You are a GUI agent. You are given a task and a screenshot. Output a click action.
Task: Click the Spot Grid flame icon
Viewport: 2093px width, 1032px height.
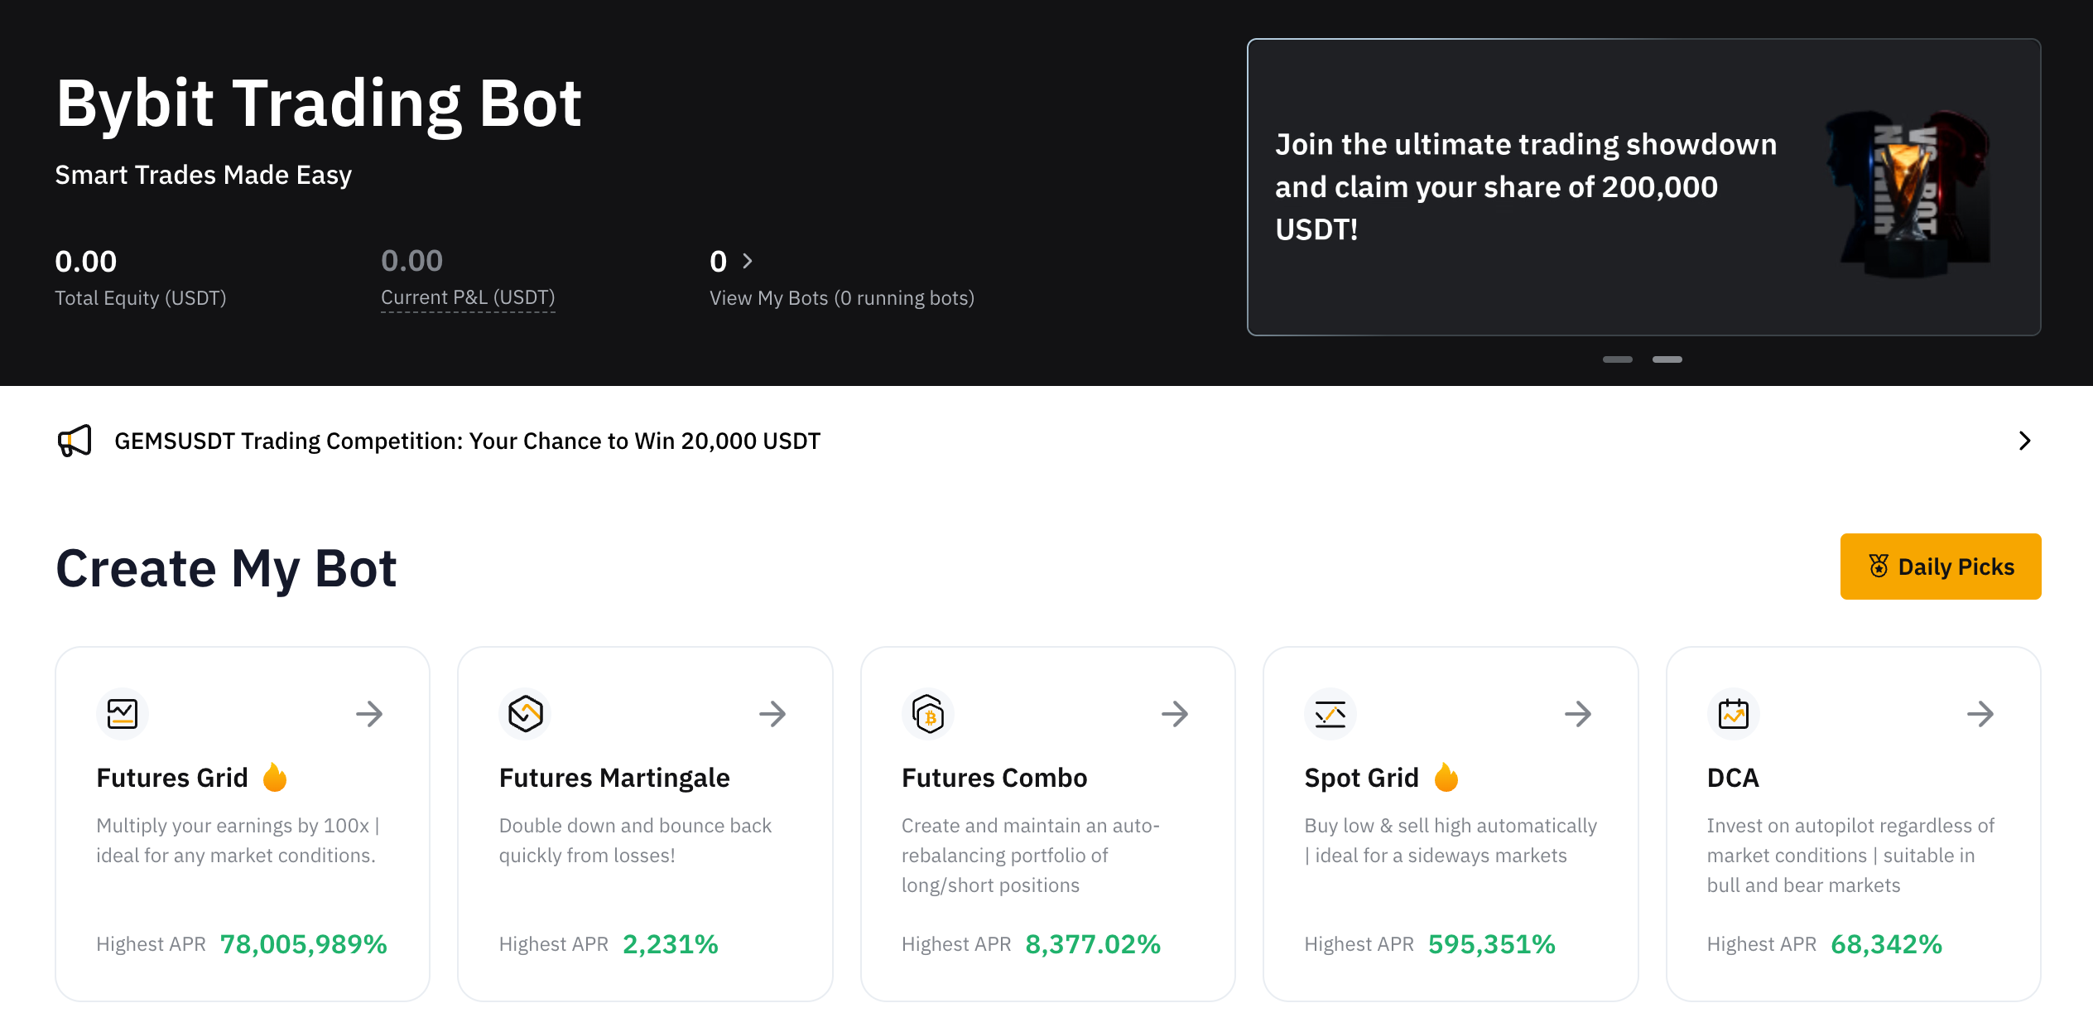1446,778
